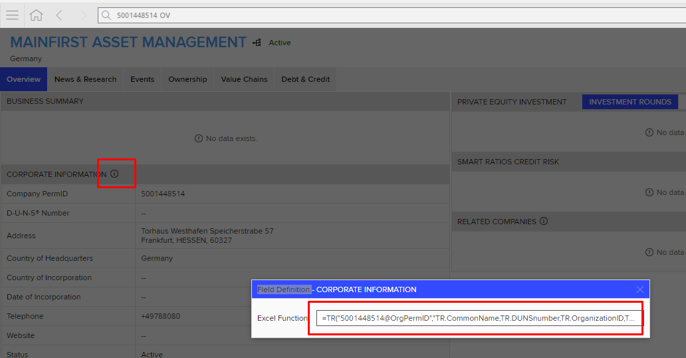
Task: Click the telephone number +49788080
Action: tap(161, 316)
